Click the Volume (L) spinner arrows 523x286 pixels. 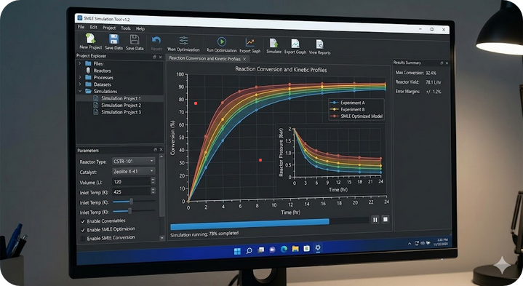tap(153, 181)
